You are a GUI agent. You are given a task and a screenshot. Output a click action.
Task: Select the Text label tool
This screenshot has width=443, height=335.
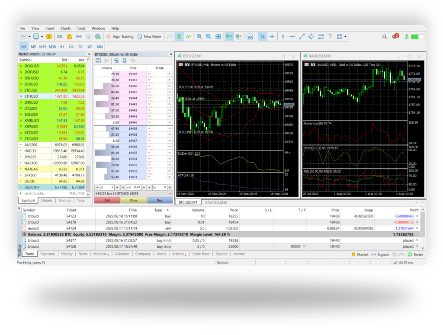331,37
